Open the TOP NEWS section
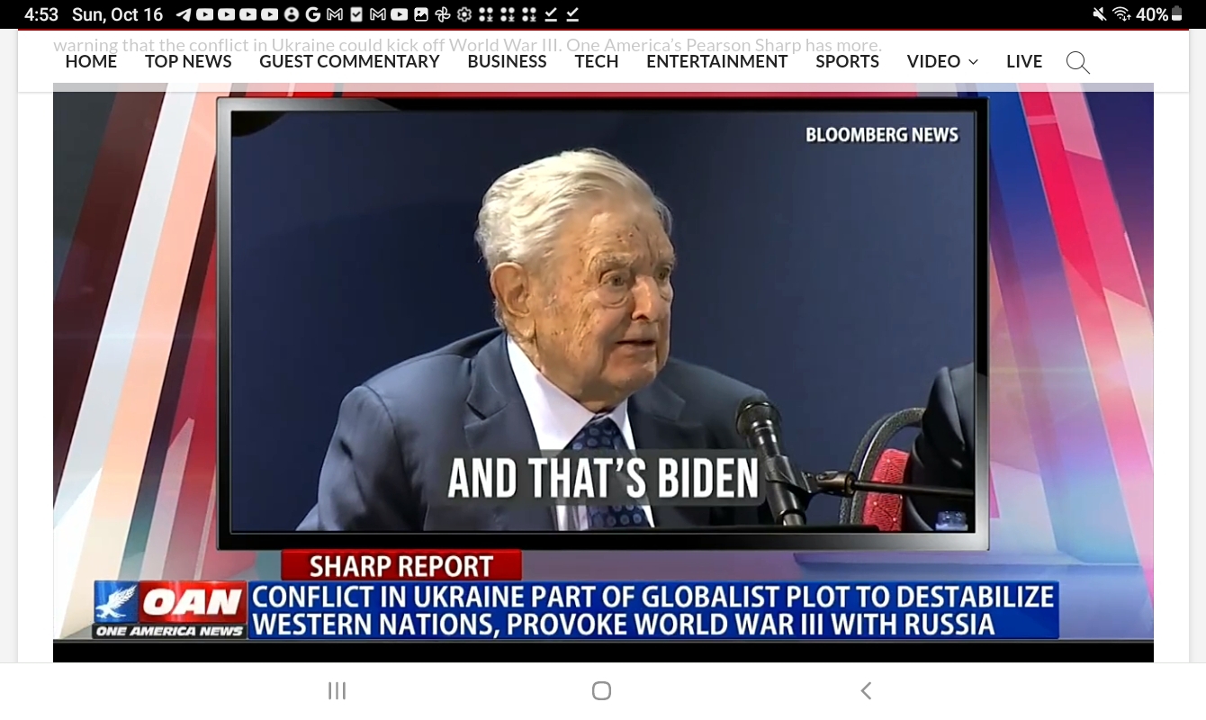 [x=188, y=61]
